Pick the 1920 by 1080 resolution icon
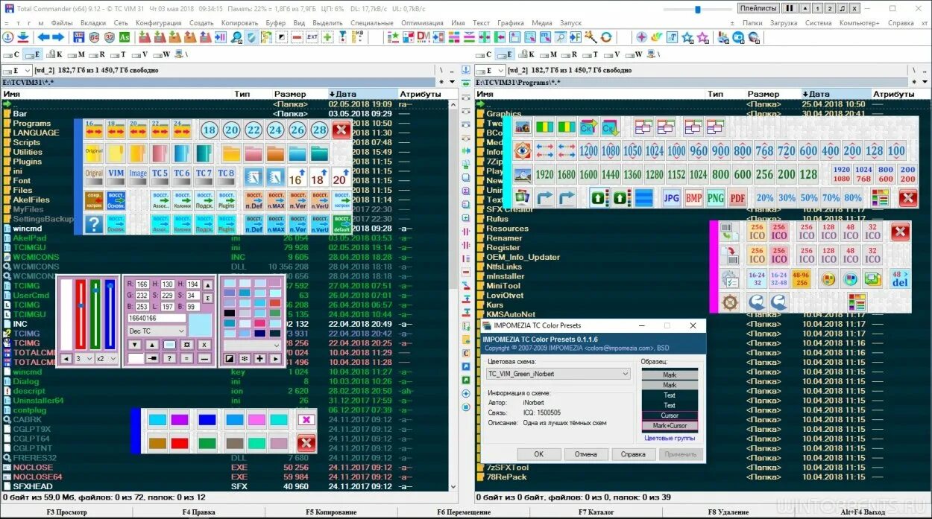 click(x=841, y=174)
